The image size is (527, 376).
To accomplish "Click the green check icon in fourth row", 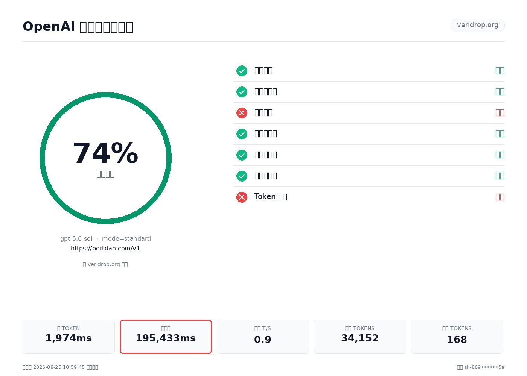I will coord(242,134).
